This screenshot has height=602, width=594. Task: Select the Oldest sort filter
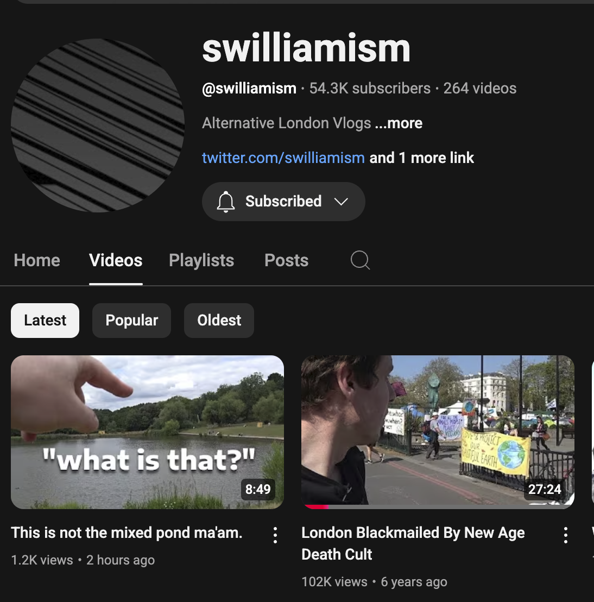pyautogui.click(x=219, y=321)
